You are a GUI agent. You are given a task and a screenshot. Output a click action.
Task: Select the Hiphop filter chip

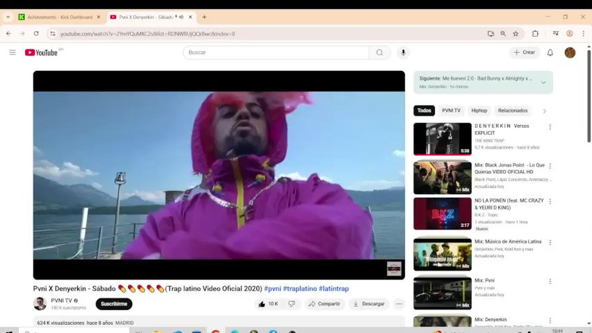tap(479, 111)
